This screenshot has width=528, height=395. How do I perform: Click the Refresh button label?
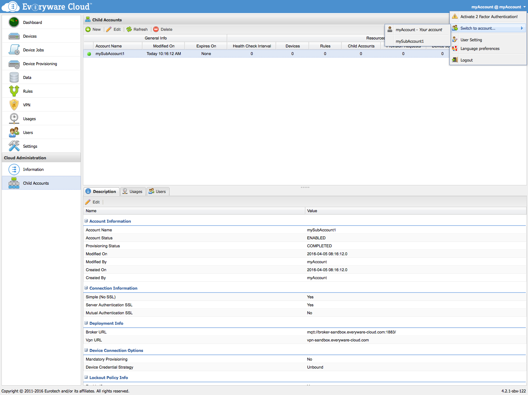[x=141, y=29]
